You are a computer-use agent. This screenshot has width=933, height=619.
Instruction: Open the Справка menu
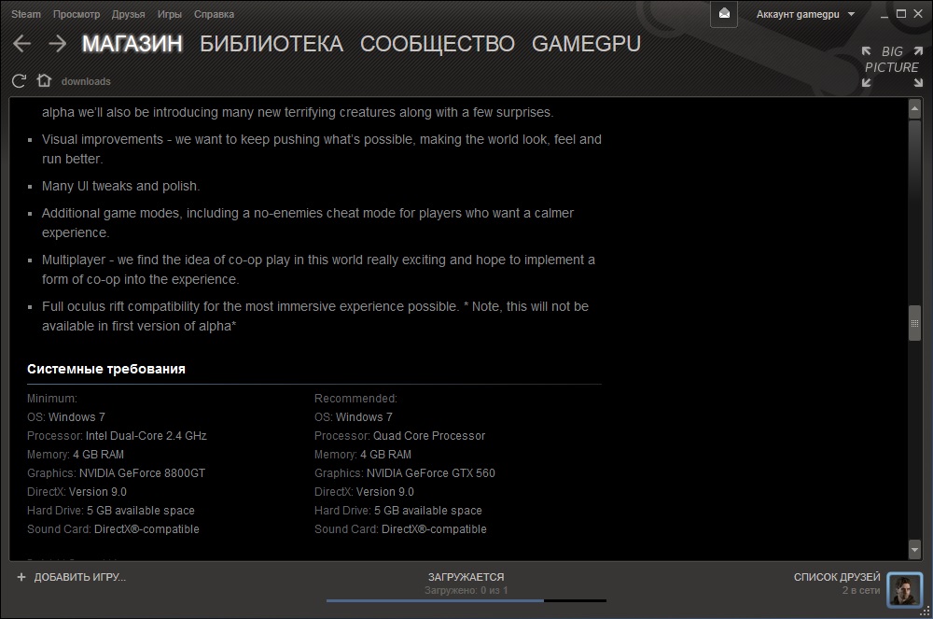214,14
